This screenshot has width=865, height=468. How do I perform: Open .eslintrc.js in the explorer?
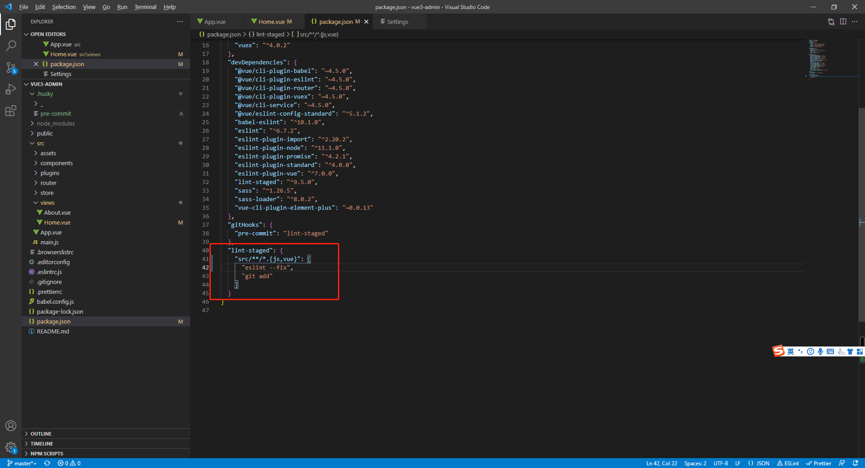(x=105, y=272)
